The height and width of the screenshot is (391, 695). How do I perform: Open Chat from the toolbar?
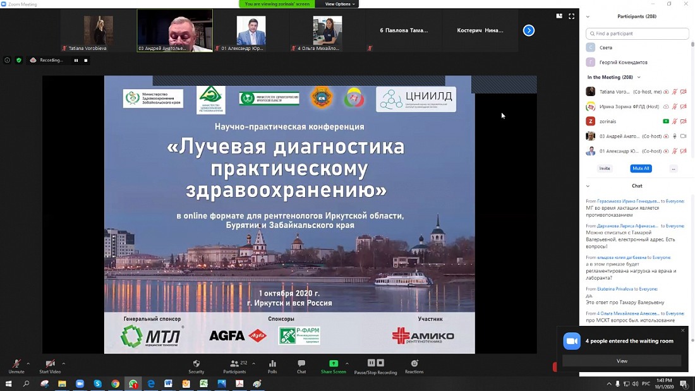point(301,366)
